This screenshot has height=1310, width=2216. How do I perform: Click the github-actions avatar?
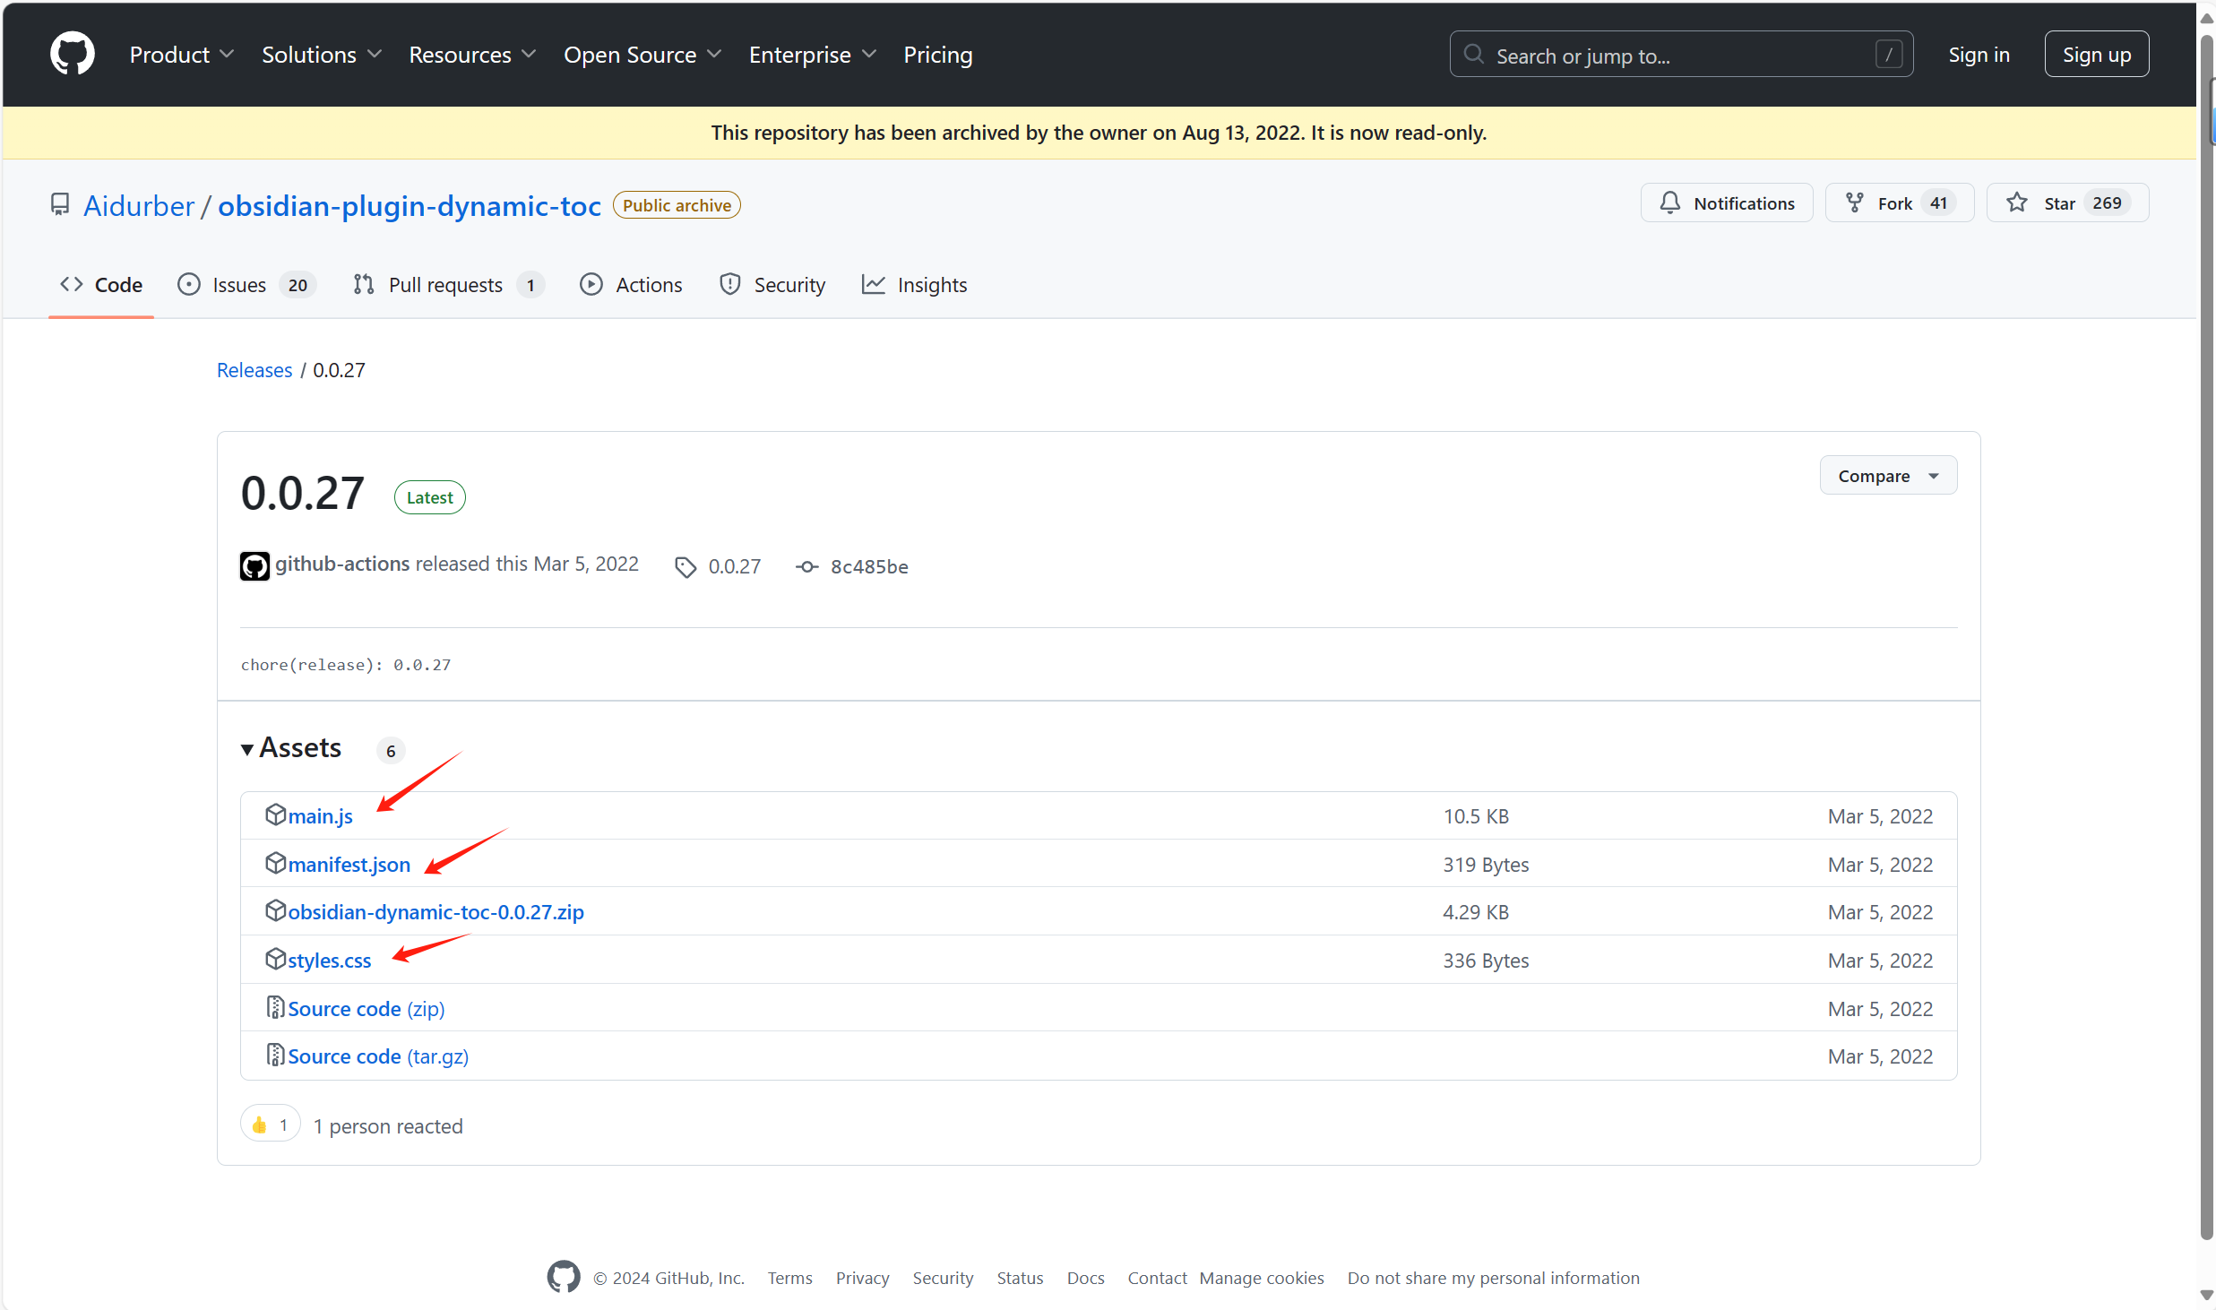[254, 566]
